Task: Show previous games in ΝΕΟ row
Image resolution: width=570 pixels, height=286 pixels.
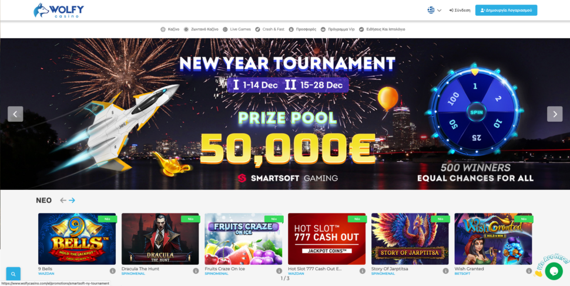Action: (x=63, y=200)
